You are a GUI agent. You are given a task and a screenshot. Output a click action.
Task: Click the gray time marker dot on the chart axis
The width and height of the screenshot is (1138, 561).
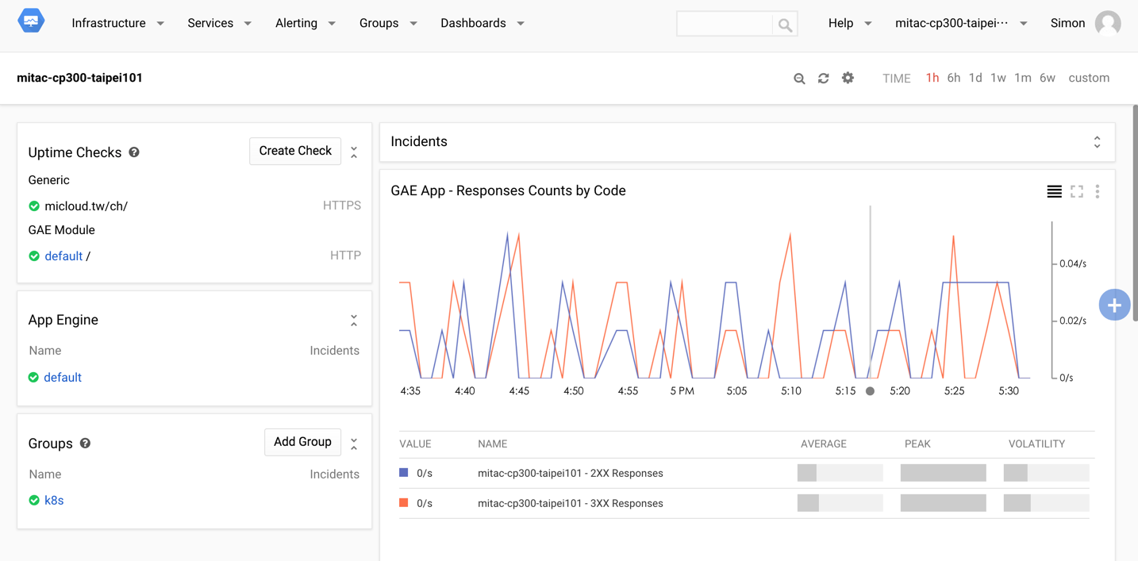[870, 391]
